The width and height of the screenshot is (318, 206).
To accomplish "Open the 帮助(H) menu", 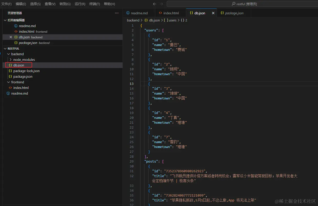I will coord(110,4).
